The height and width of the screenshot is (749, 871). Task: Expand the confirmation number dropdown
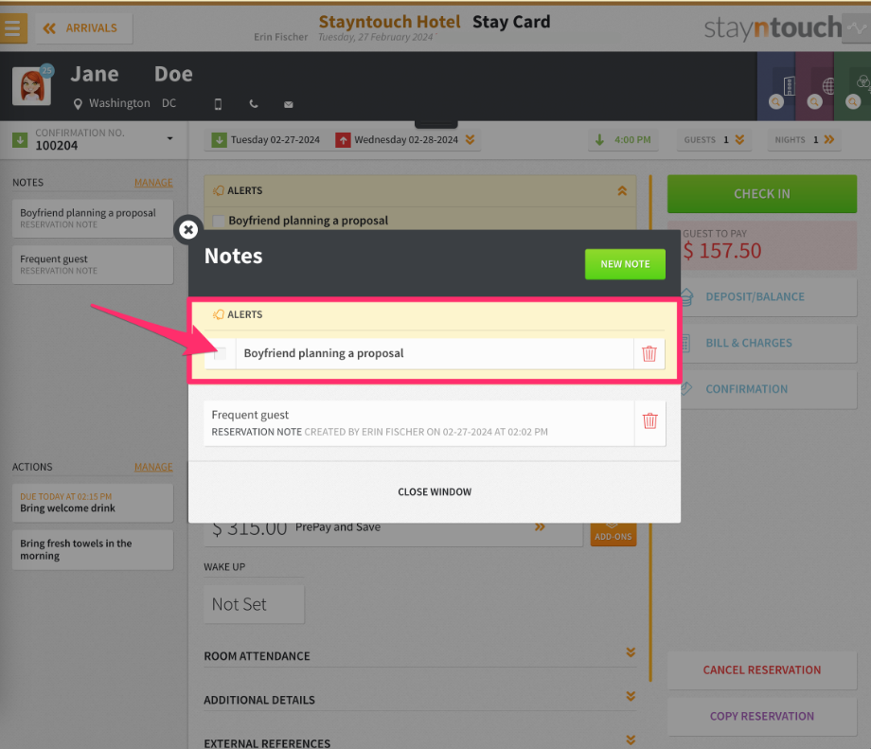[170, 139]
